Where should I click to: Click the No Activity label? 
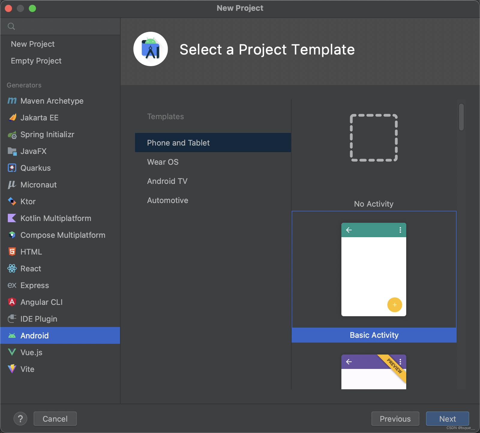[374, 204]
